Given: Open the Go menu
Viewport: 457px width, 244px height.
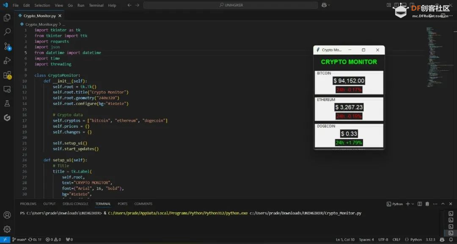Looking at the screenshot, I should pyautogui.click(x=70, y=5).
